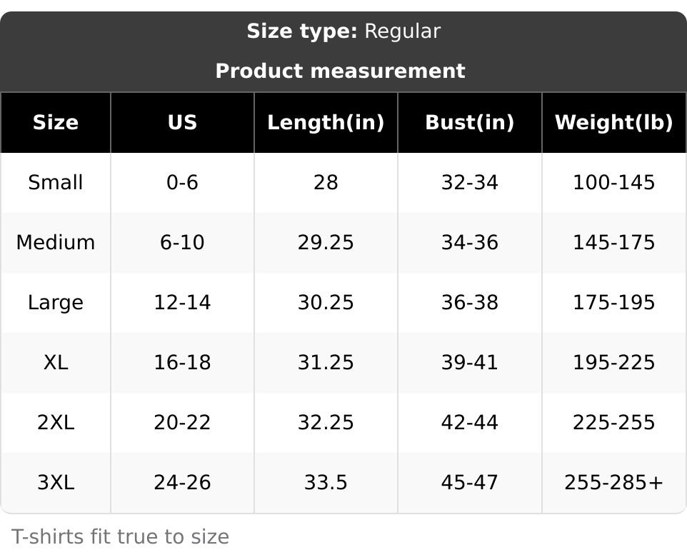Image resolution: width=687 pixels, height=560 pixels.
Task: Select the 3XL size row label
Action: coord(56,483)
